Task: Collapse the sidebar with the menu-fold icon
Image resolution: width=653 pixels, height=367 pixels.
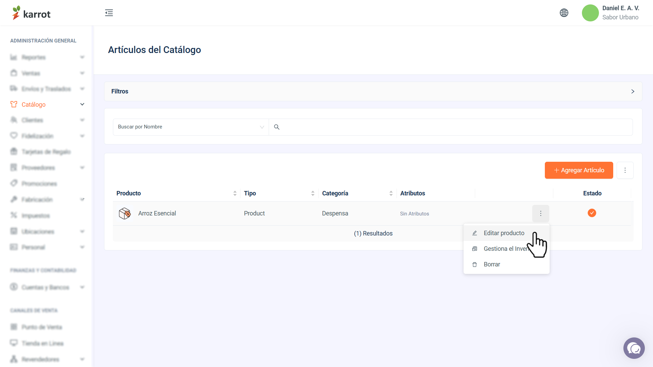Action: [109, 13]
